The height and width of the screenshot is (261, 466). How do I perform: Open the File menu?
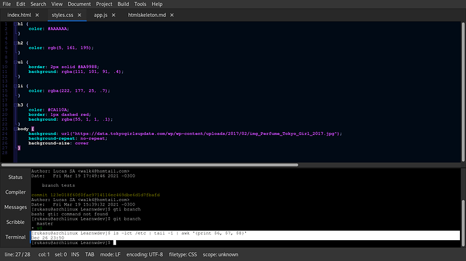click(x=7, y=4)
